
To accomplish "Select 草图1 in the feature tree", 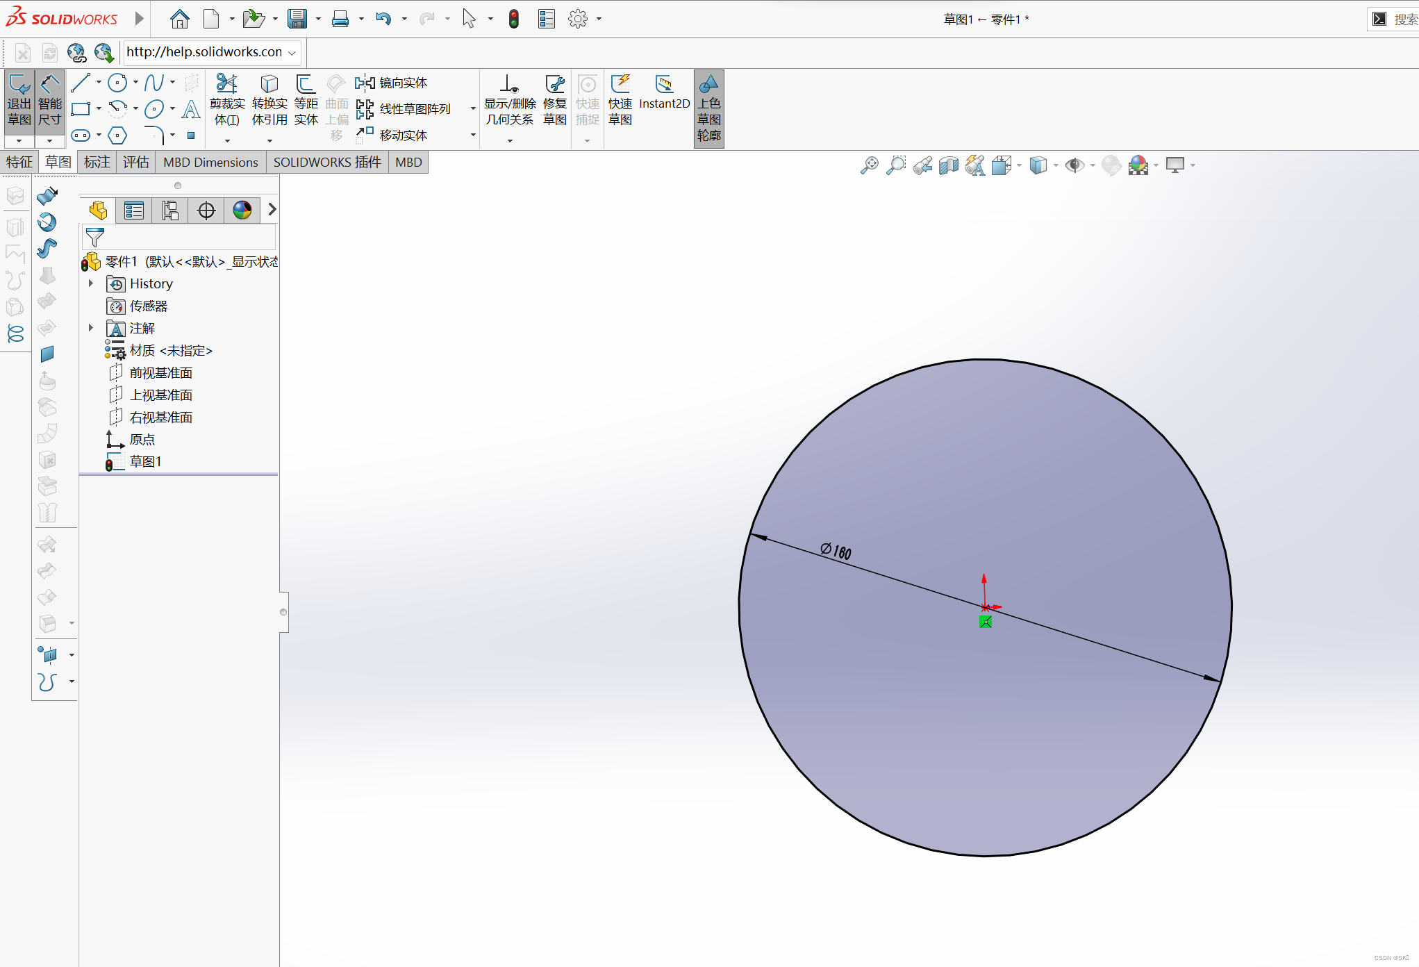I will click(x=145, y=462).
